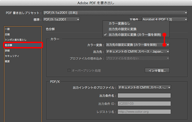Open the プロファイルの埋め込み dropdown

[138, 58]
